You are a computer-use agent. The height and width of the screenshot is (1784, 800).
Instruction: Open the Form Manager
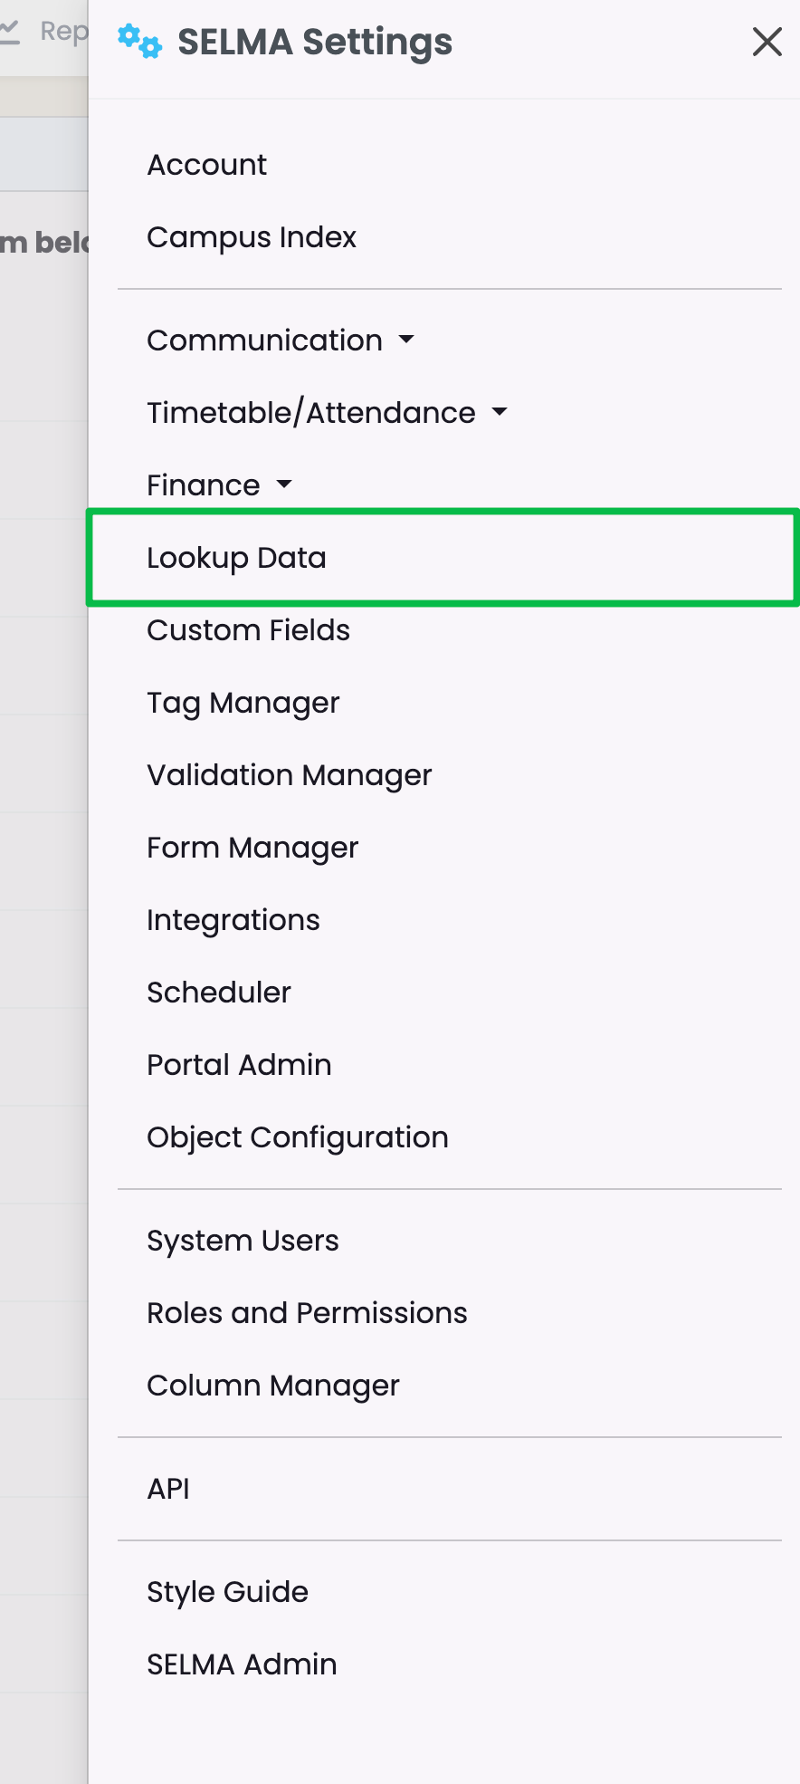[252, 848]
